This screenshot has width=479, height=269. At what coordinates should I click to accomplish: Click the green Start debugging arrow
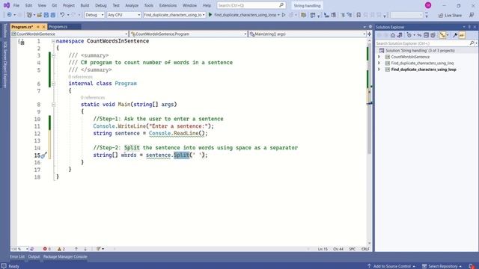coord(210,15)
